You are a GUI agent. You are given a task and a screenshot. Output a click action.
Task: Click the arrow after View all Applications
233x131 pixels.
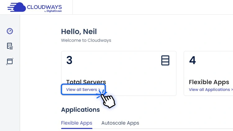232,90
